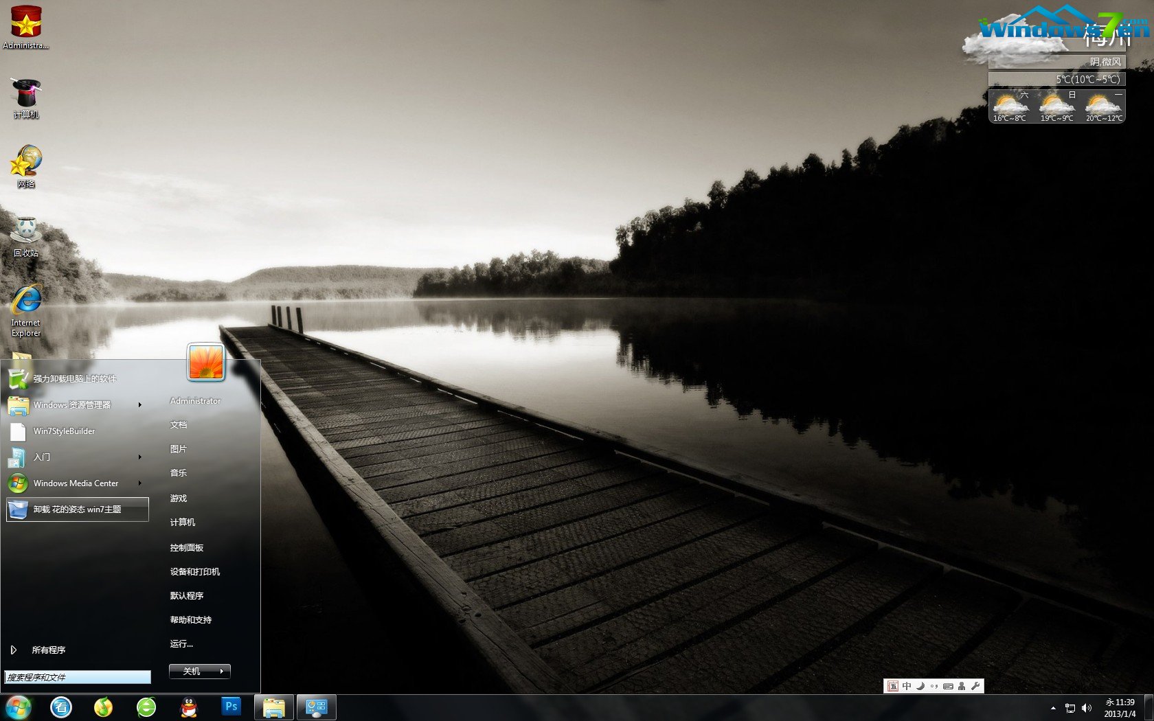Image resolution: width=1154 pixels, height=721 pixels.
Task: Toggle half/full-width moon icon on IME bar
Action: click(x=920, y=686)
